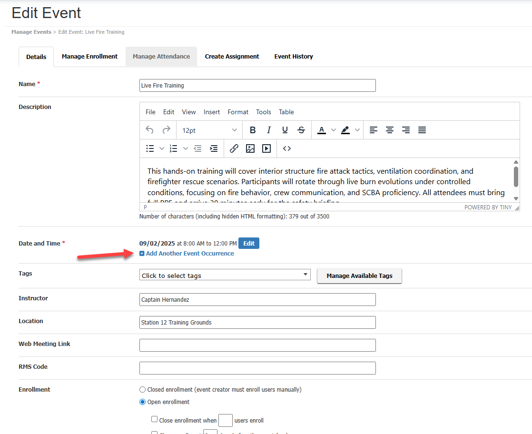Insert numbered list
Viewport: 532px width, 434px height.
pyautogui.click(x=173, y=148)
